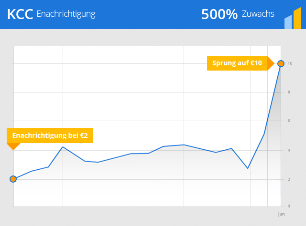Viewport: 306px width, 226px height.
Task: Click the light blue bar in header icon
Action: [288, 22]
